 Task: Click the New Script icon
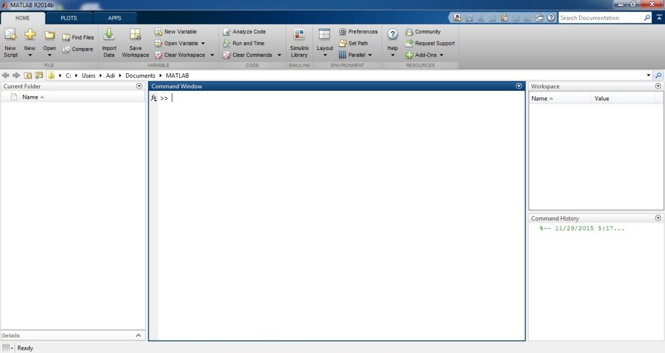coord(10,36)
